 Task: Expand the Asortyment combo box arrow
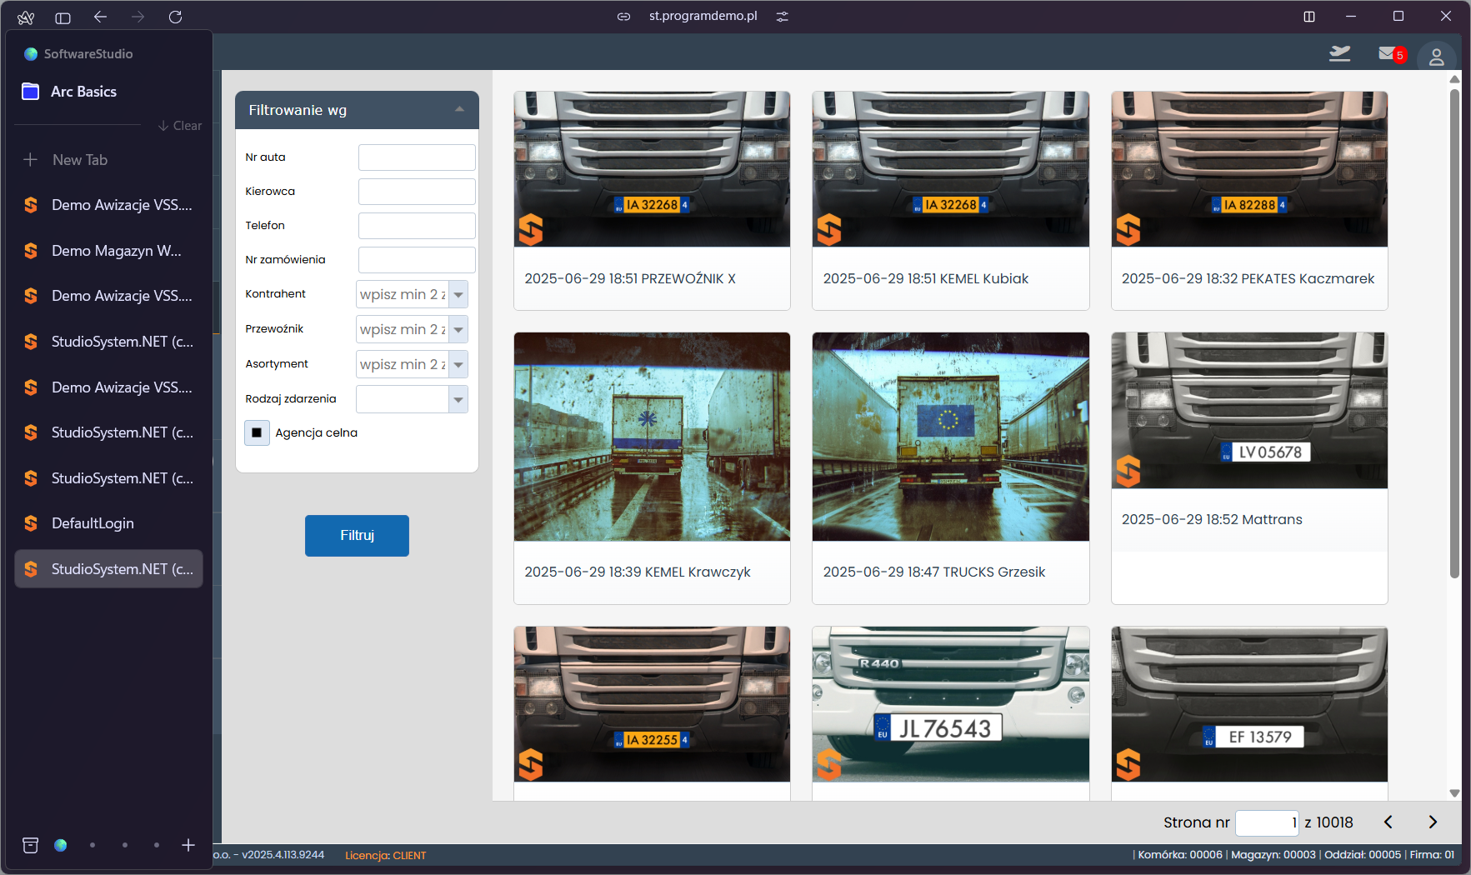[458, 365]
